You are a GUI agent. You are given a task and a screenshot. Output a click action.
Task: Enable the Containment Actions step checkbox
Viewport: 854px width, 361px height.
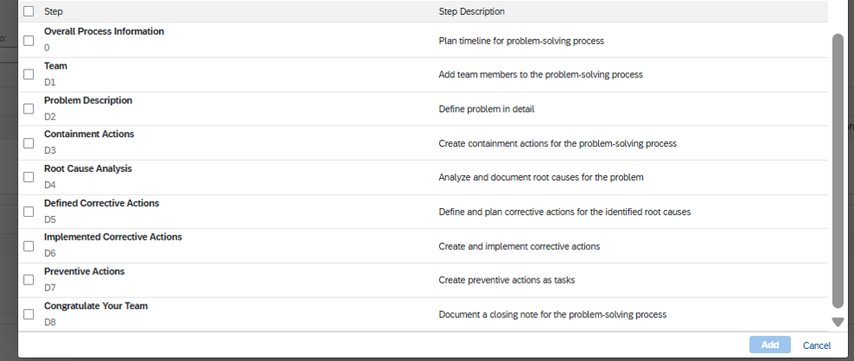[x=29, y=143]
